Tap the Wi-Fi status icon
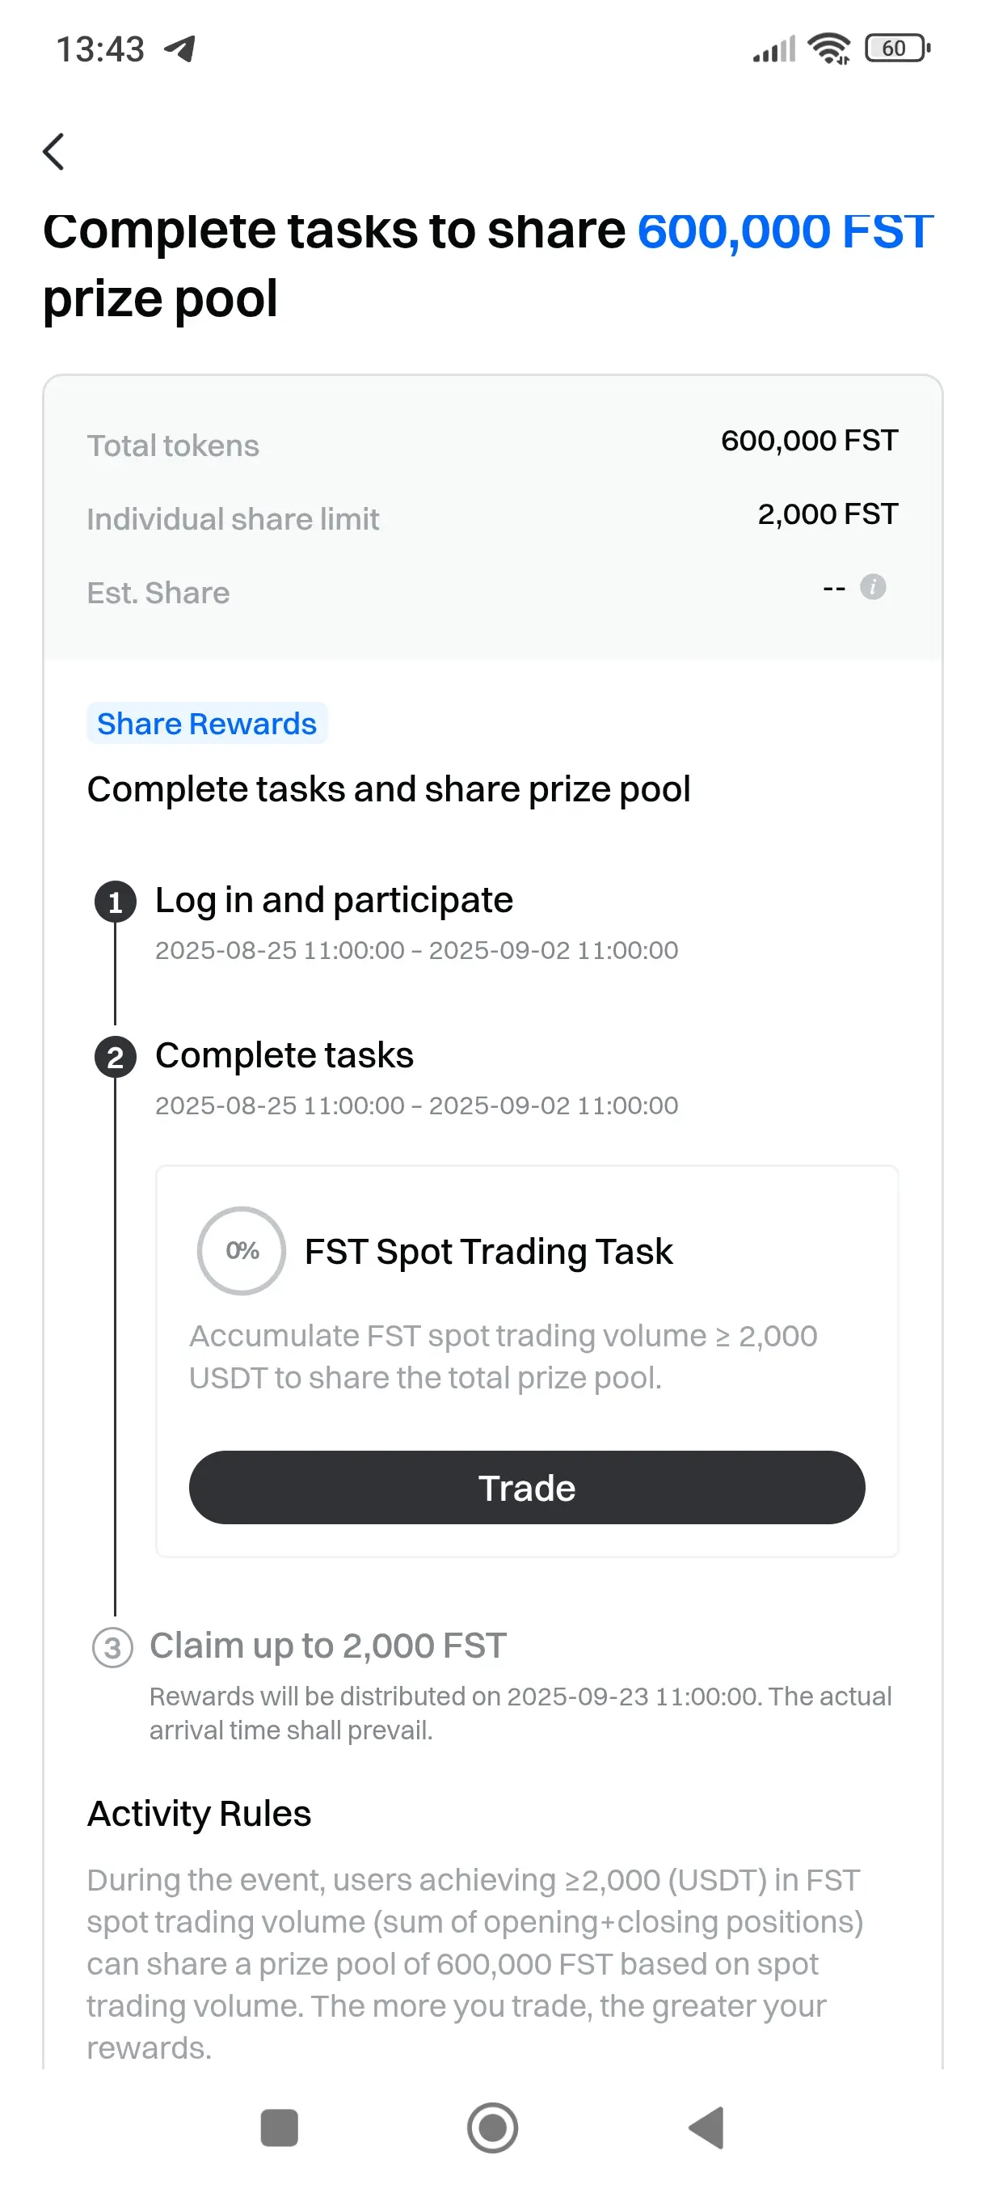This screenshot has height=2193, width=986. [x=829, y=49]
